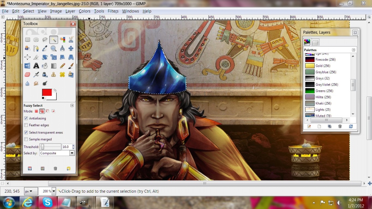Screen dimensions: 372x209
Task: Pick the Scissors Select tool
Action: [x=71, y=40]
